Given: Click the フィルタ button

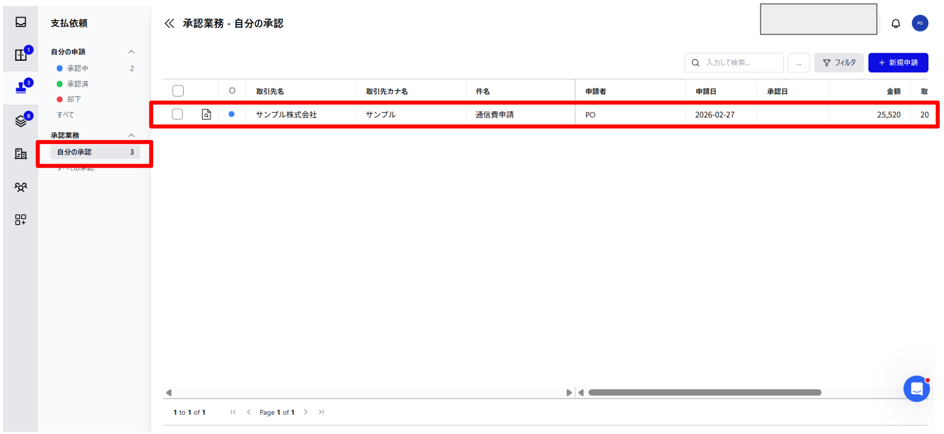Looking at the screenshot, I should coord(839,63).
